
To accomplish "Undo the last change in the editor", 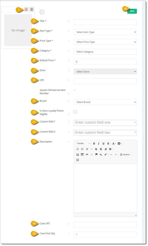I will tap(111, 154).
